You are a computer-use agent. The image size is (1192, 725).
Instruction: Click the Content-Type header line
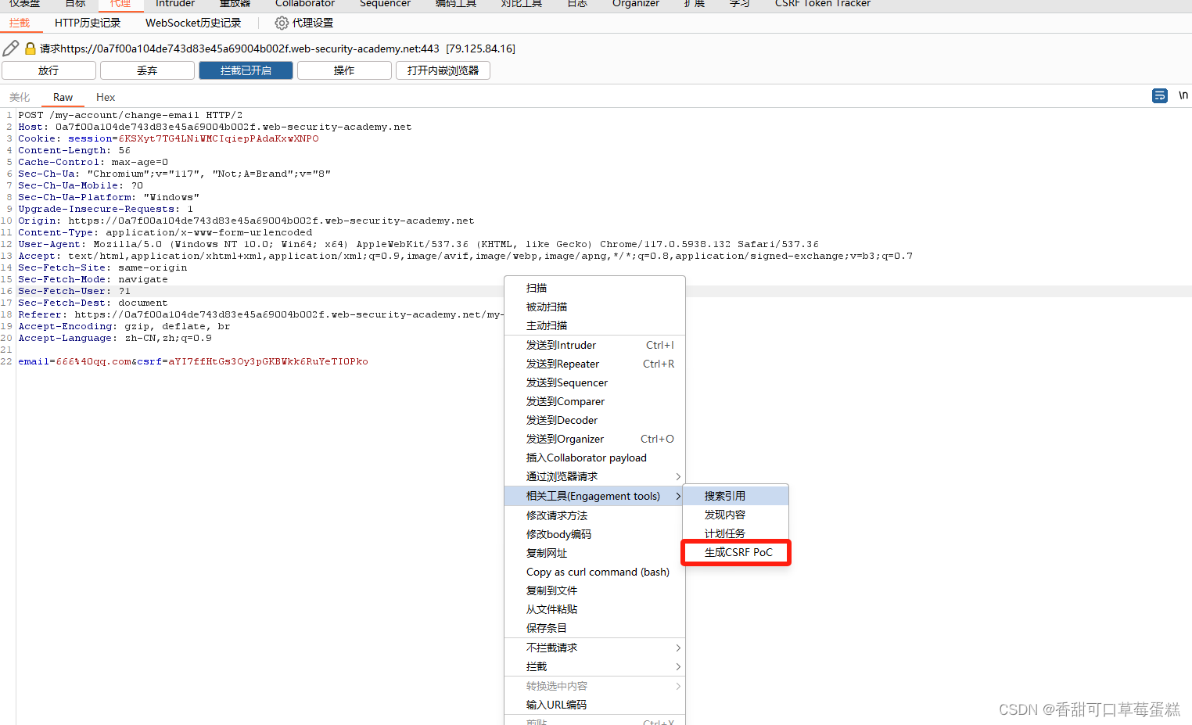pyautogui.click(x=165, y=232)
